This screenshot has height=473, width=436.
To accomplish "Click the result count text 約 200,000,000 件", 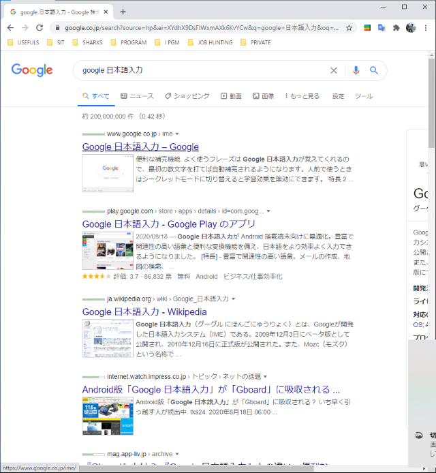I will point(108,117).
